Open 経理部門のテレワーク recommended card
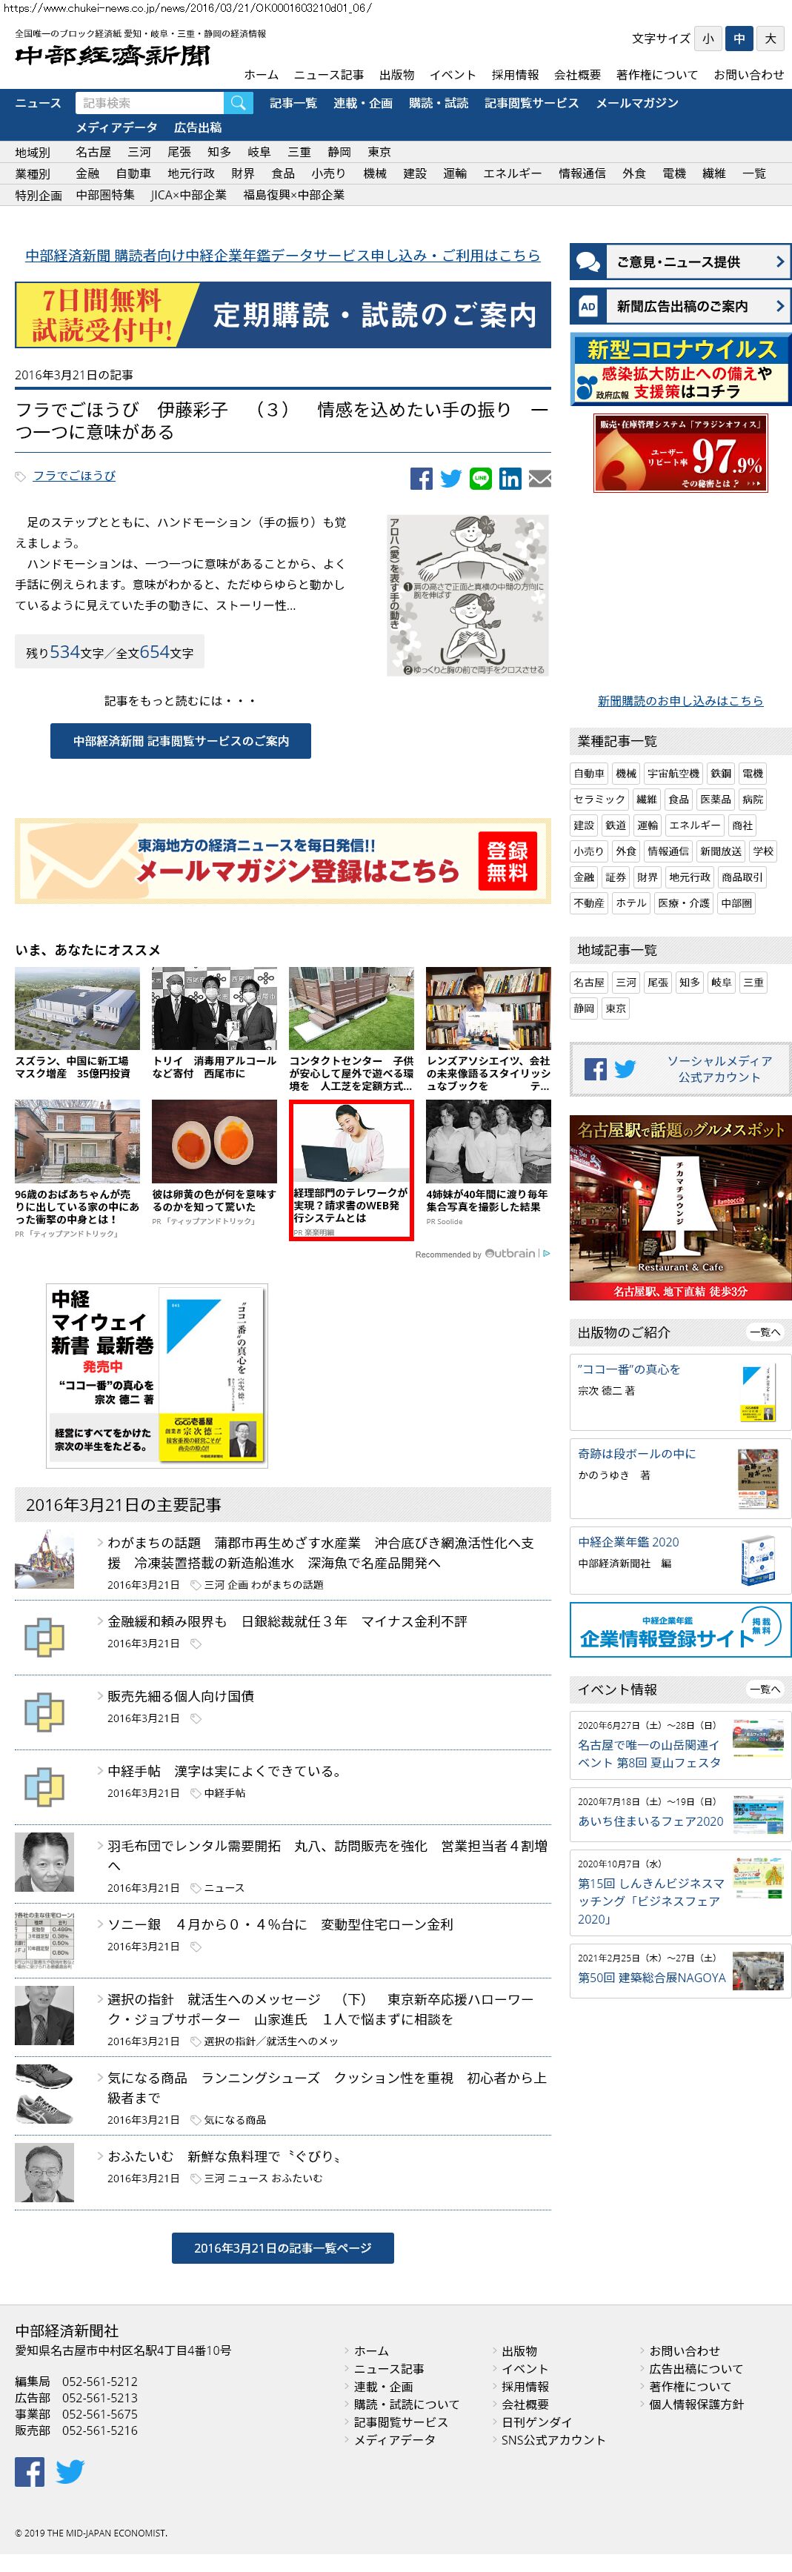This screenshot has width=792, height=2572. [x=352, y=1169]
